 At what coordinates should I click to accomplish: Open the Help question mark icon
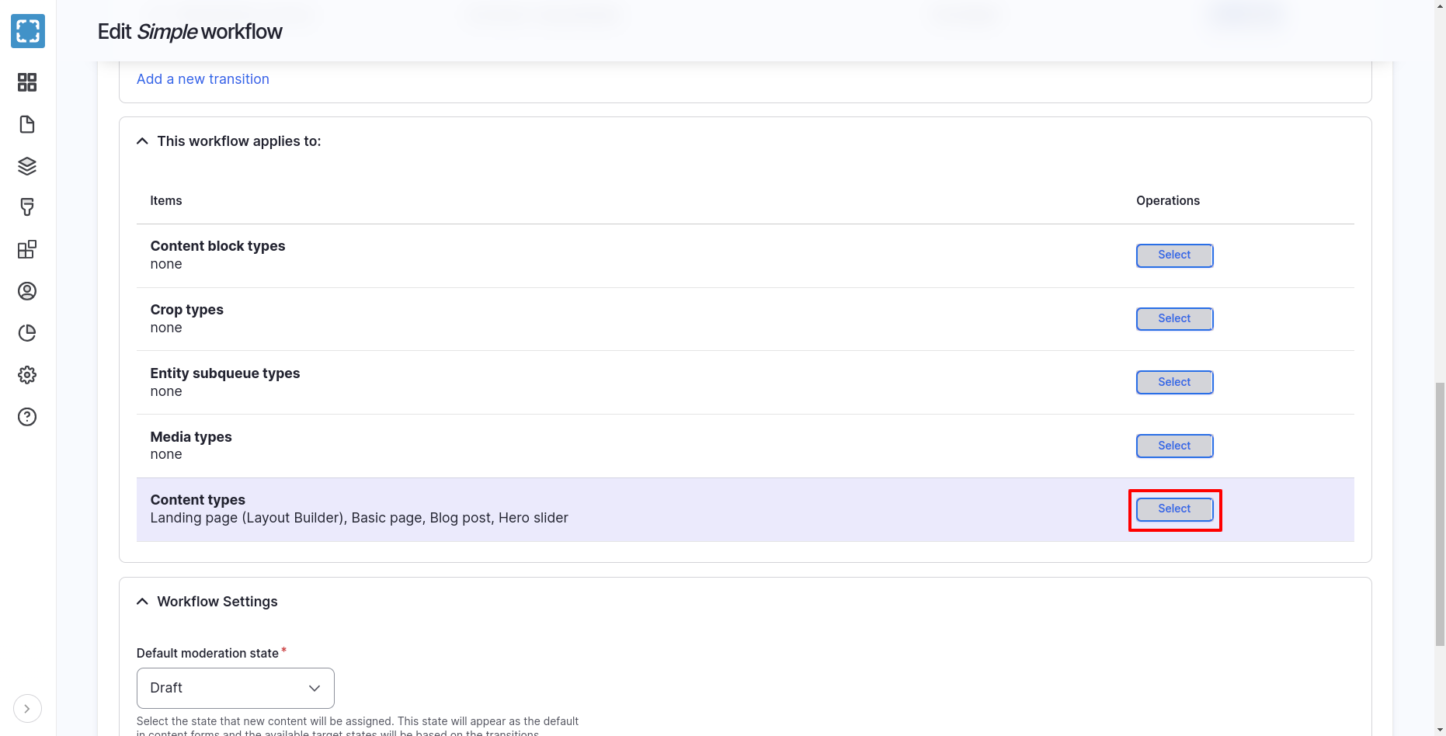click(27, 417)
